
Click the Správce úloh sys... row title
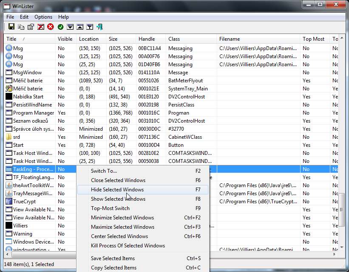coord(34,129)
